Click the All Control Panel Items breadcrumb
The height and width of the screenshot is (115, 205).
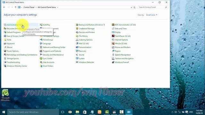(47, 7)
